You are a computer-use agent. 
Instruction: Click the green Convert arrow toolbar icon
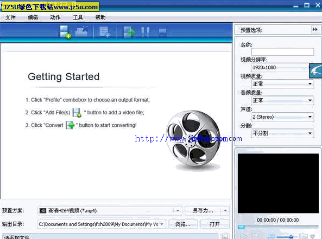129,32
